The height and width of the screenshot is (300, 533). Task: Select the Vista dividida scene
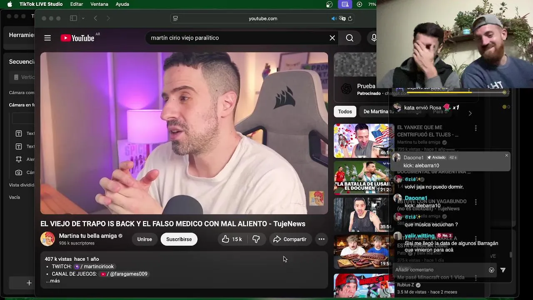22,185
